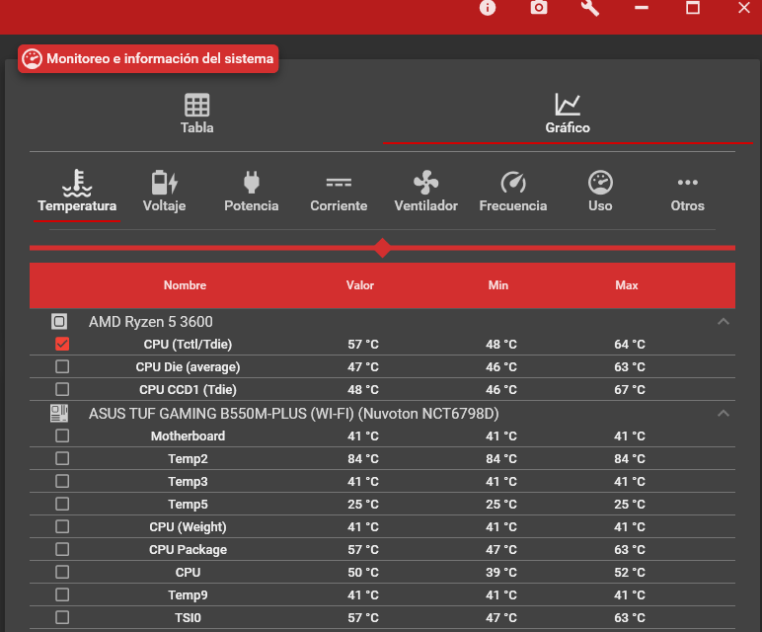Click the Min column header
Screen dimensions: 762x632
[498, 285]
